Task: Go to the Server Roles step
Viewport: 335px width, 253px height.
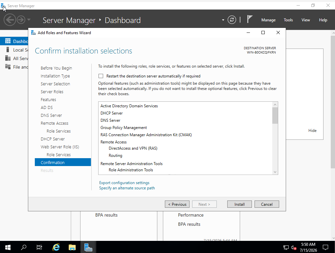Action: [x=52, y=92]
